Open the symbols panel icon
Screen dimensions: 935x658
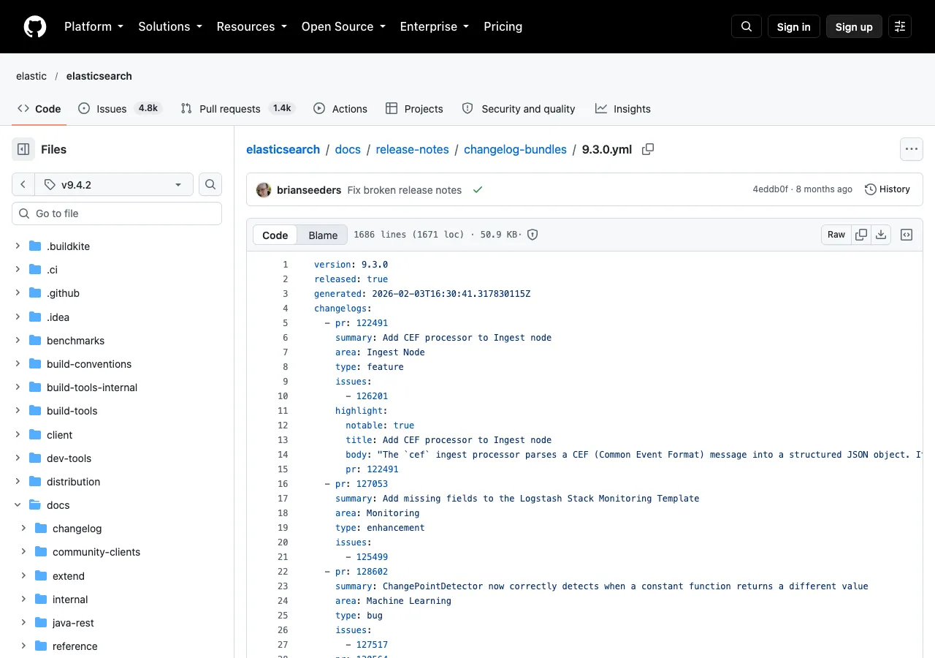[907, 235]
